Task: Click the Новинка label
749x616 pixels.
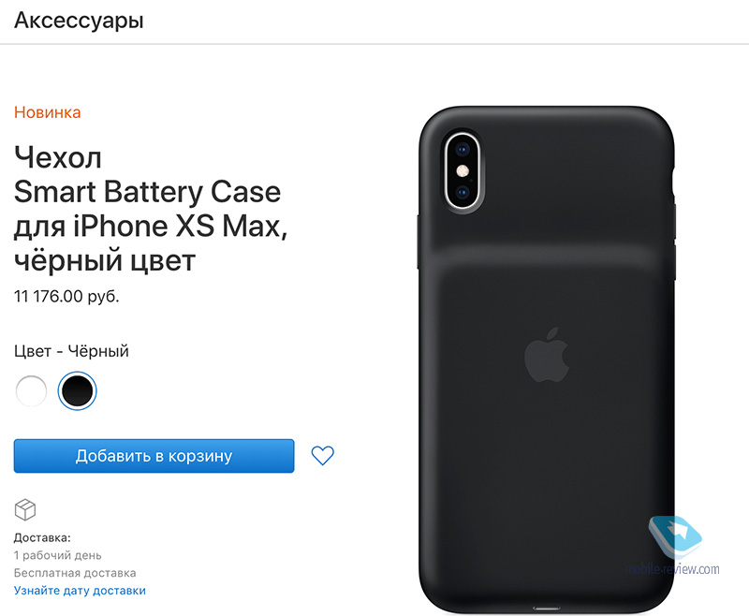Action: (x=48, y=112)
